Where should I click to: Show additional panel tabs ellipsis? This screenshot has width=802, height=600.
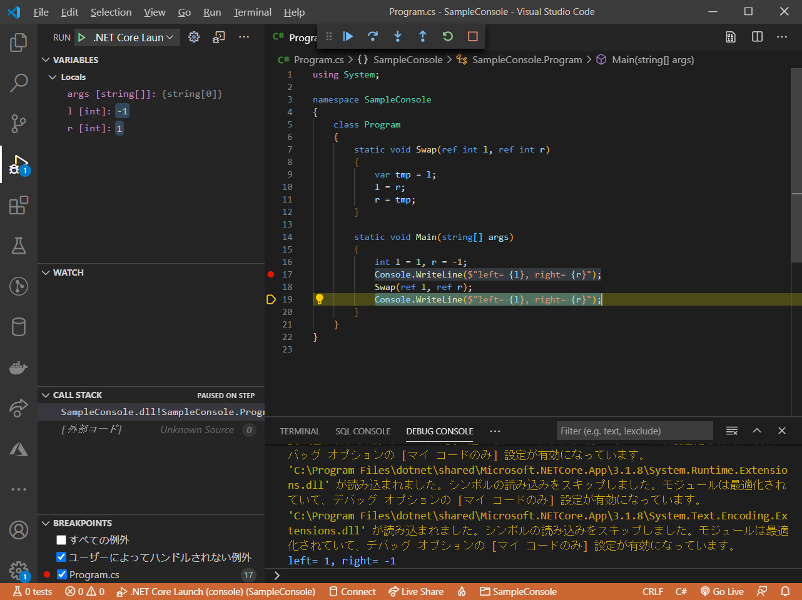pyautogui.click(x=495, y=431)
